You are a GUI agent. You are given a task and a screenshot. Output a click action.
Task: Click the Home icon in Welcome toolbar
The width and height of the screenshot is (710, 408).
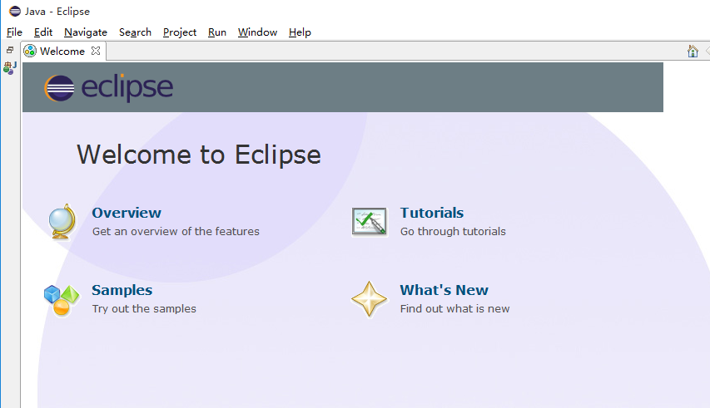693,52
